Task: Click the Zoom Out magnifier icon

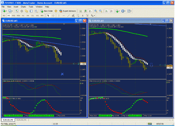Action: (101, 11)
